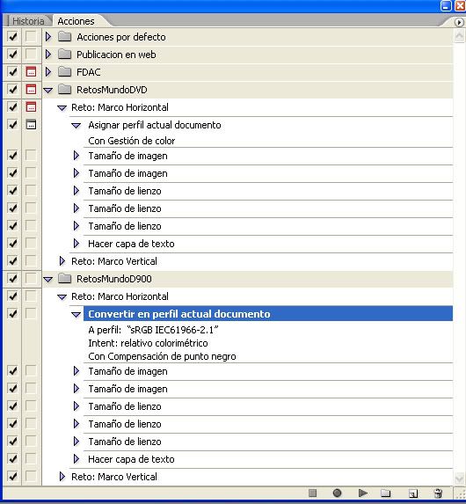Play the selected action with the play triangle
This screenshot has width=466, height=504.
(x=363, y=493)
